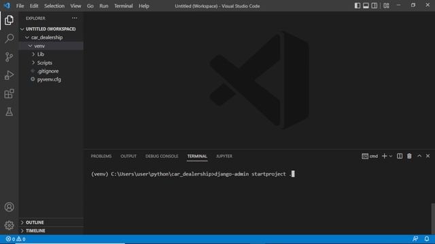This screenshot has width=435, height=244.
Task: Create a new terminal with plus icon
Action: 384,157
